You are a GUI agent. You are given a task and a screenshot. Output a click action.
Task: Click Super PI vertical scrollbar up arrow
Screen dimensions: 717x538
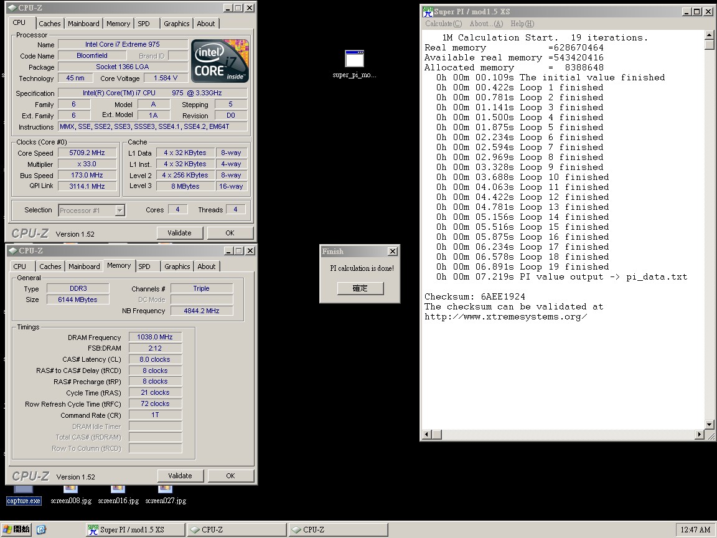(710, 35)
